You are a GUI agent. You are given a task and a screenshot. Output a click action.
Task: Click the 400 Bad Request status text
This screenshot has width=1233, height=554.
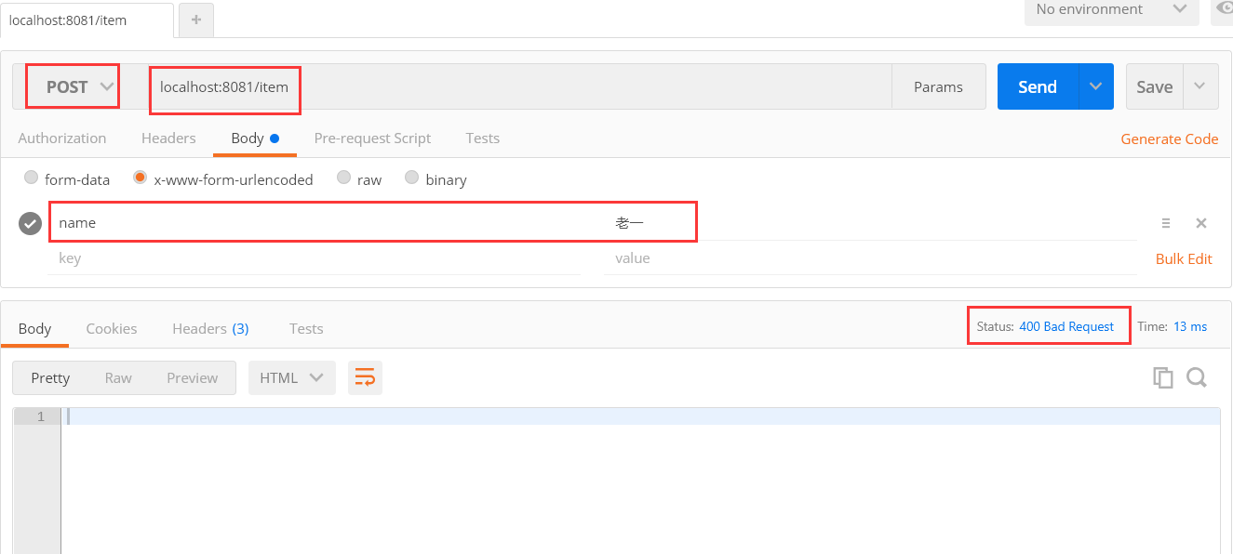pyautogui.click(x=1066, y=326)
